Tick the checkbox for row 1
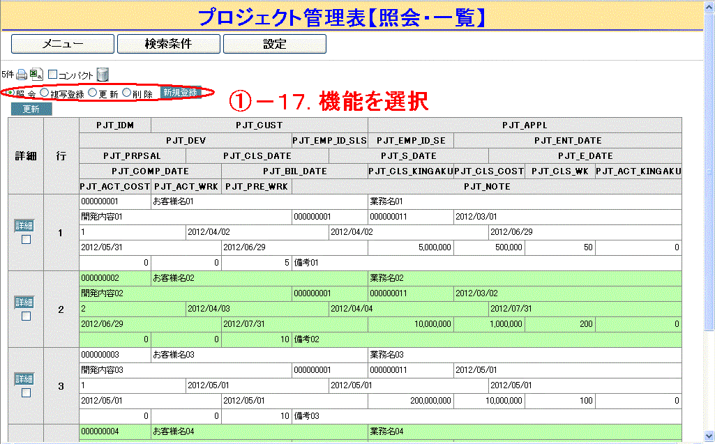715x444 pixels. pyautogui.click(x=26, y=239)
